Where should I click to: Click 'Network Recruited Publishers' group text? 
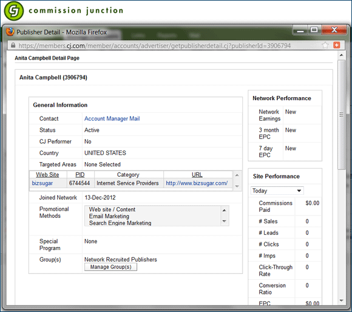pyautogui.click(x=121, y=259)
